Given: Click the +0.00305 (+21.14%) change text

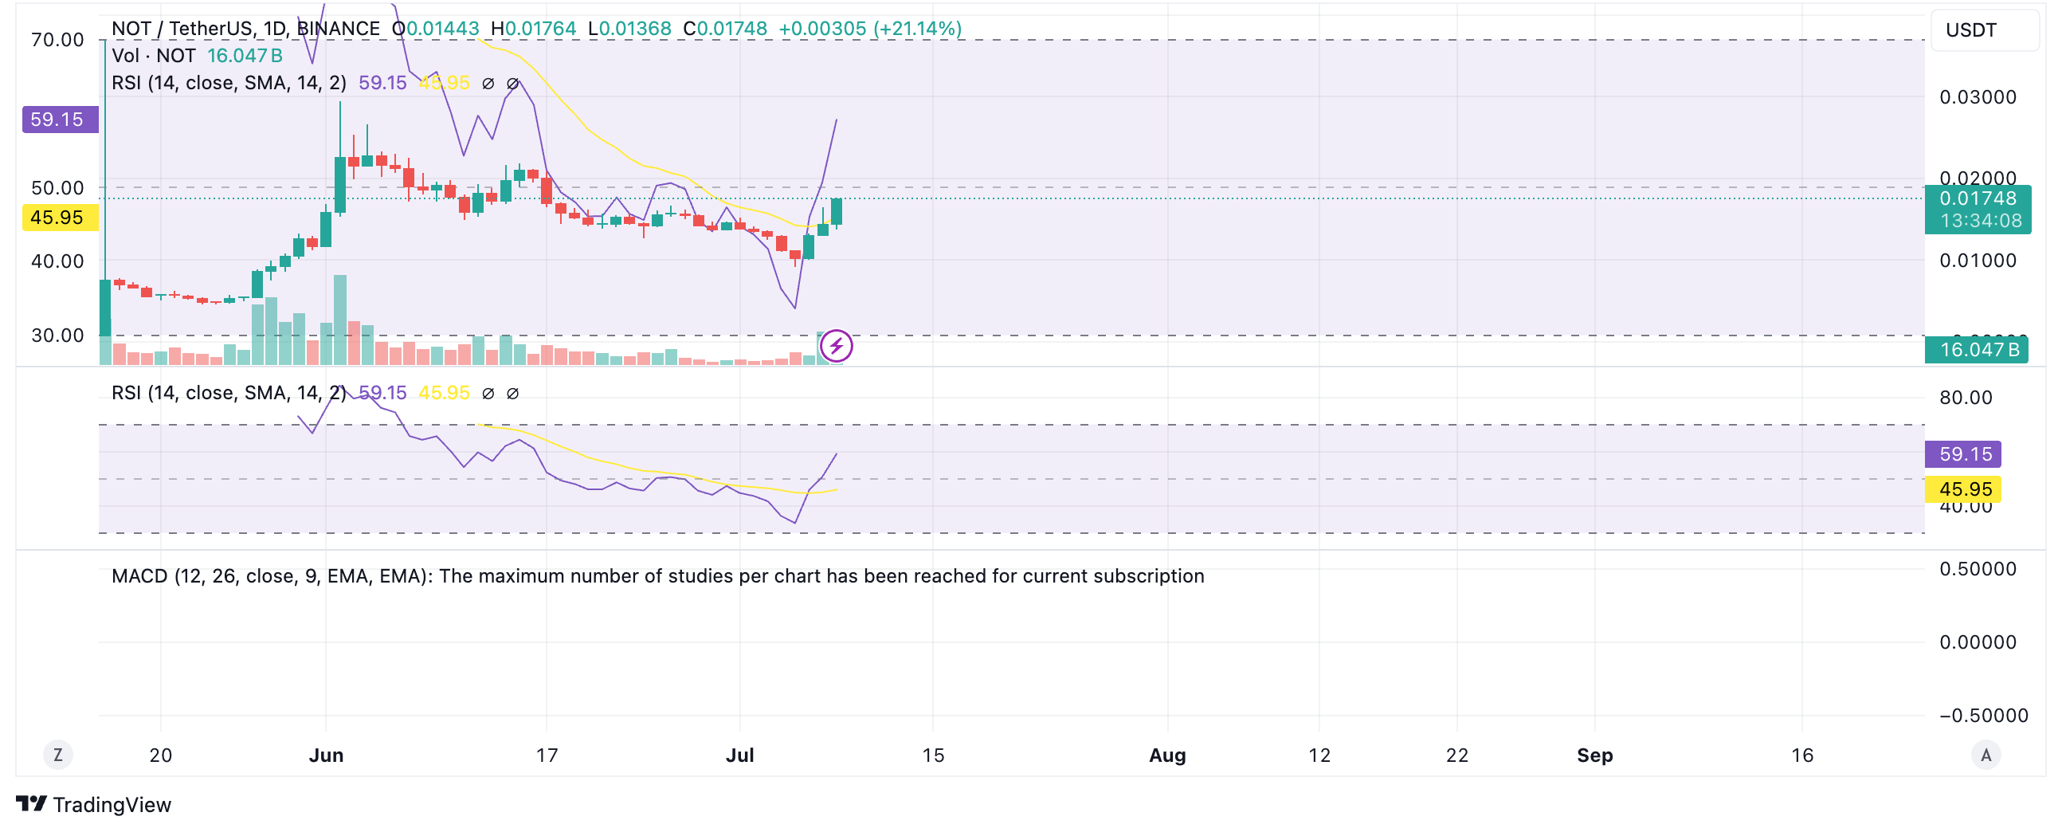Looking at the screenshot, I should (870, 29).
